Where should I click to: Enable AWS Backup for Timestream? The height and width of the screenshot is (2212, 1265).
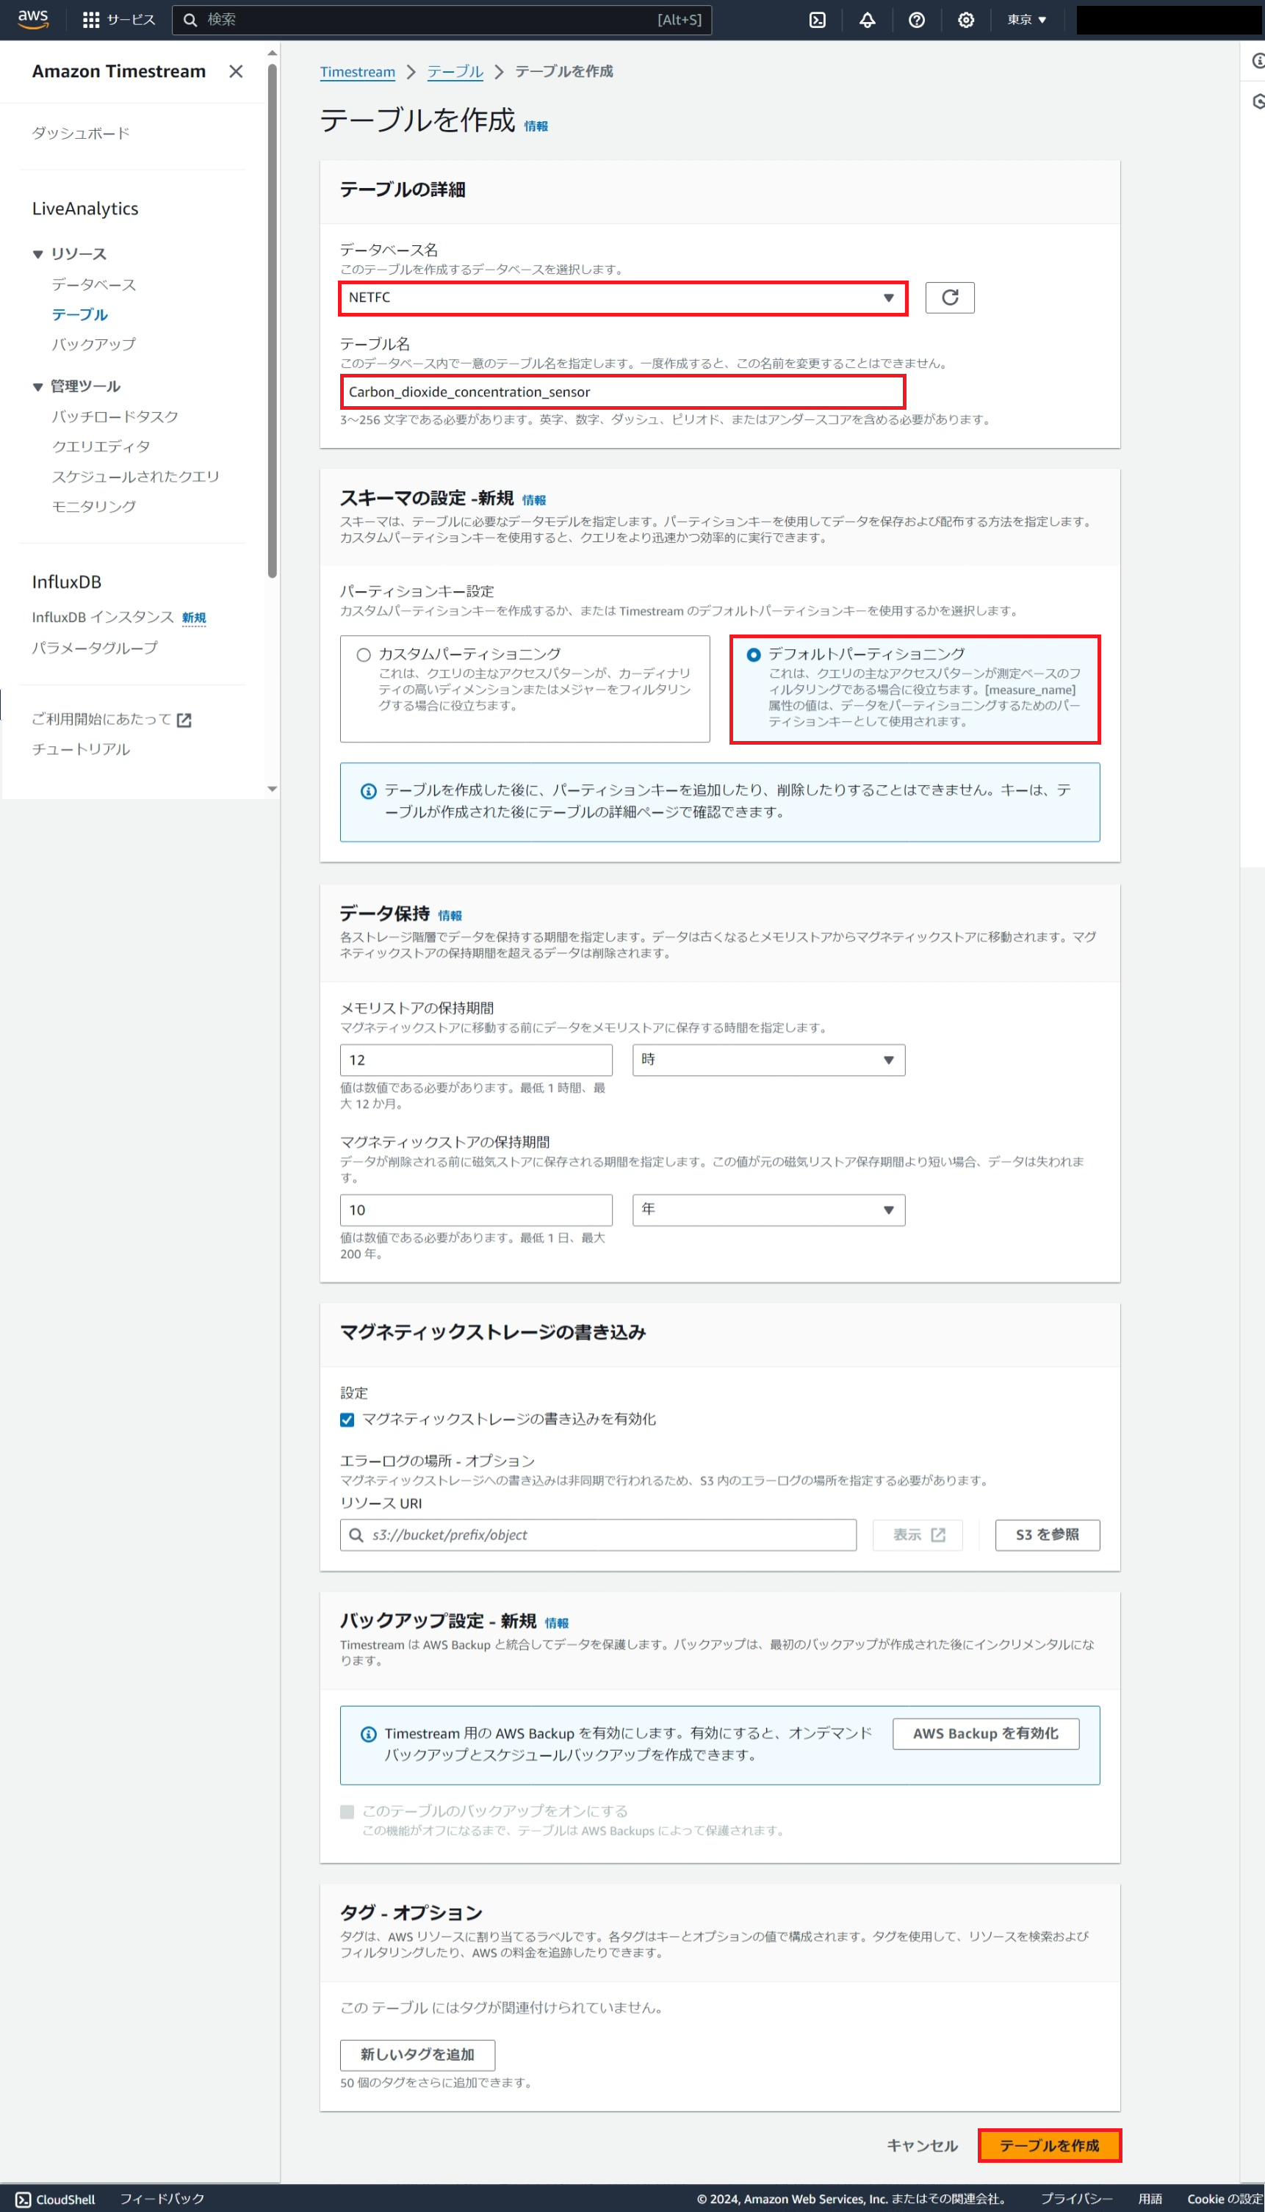(985, 1733)
